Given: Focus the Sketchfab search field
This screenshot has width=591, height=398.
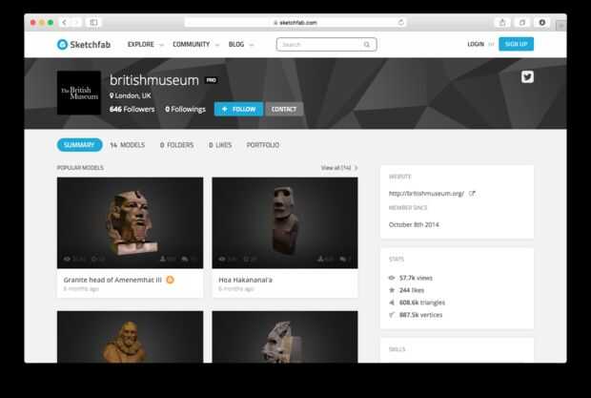Looking at the screenshot, I should pos(326,45).
